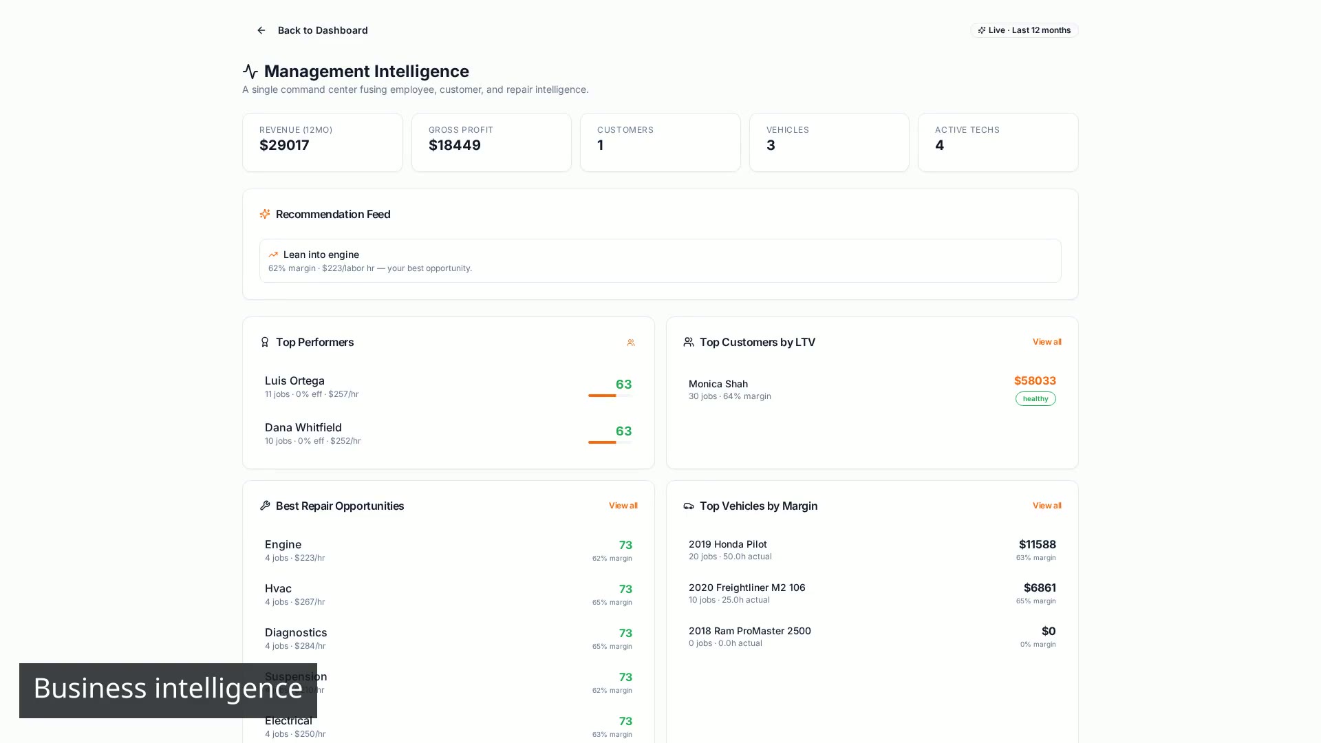
Task: Go back via Back to Dashboard link
Action: pos(312,30)
